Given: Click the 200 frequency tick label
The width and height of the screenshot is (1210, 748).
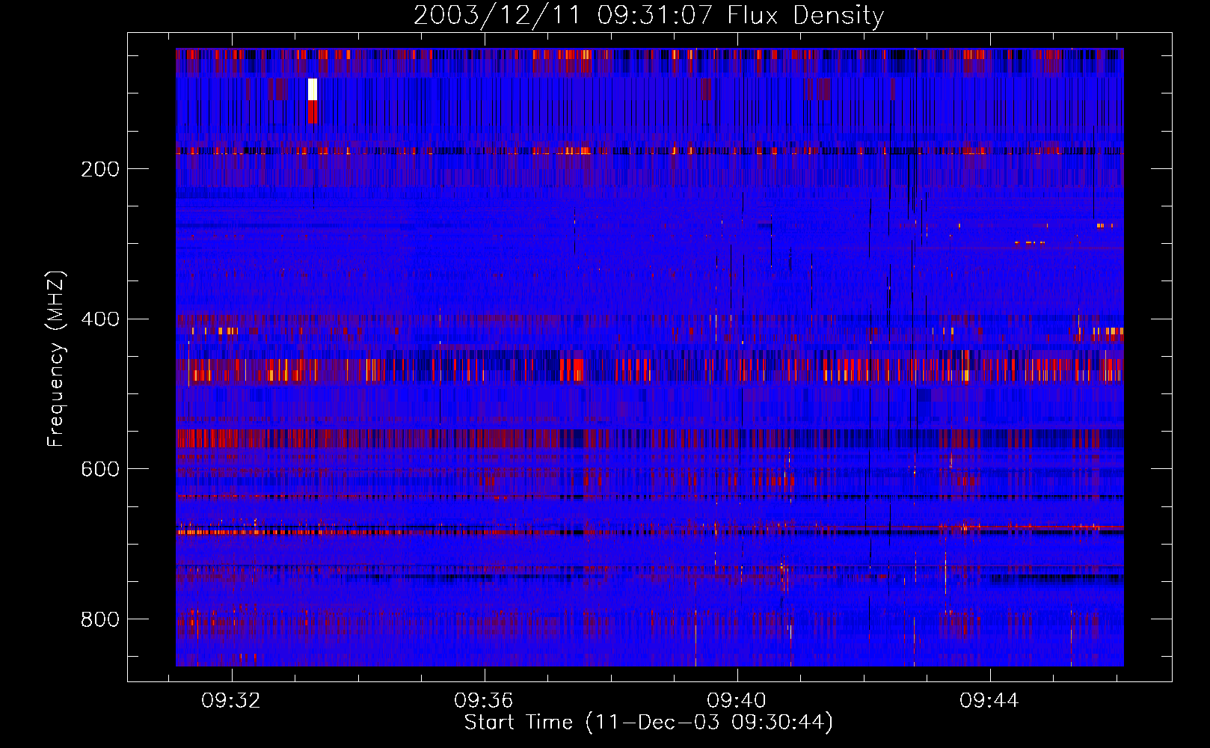Looking at the screenshot, I should [x=100, y=169].
